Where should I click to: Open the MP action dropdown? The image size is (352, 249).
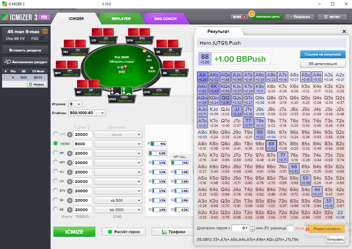118,153
